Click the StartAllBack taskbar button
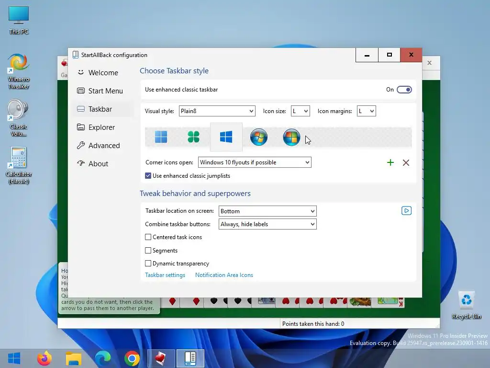Viewport: 490px width, 368px height. [190, 358]
